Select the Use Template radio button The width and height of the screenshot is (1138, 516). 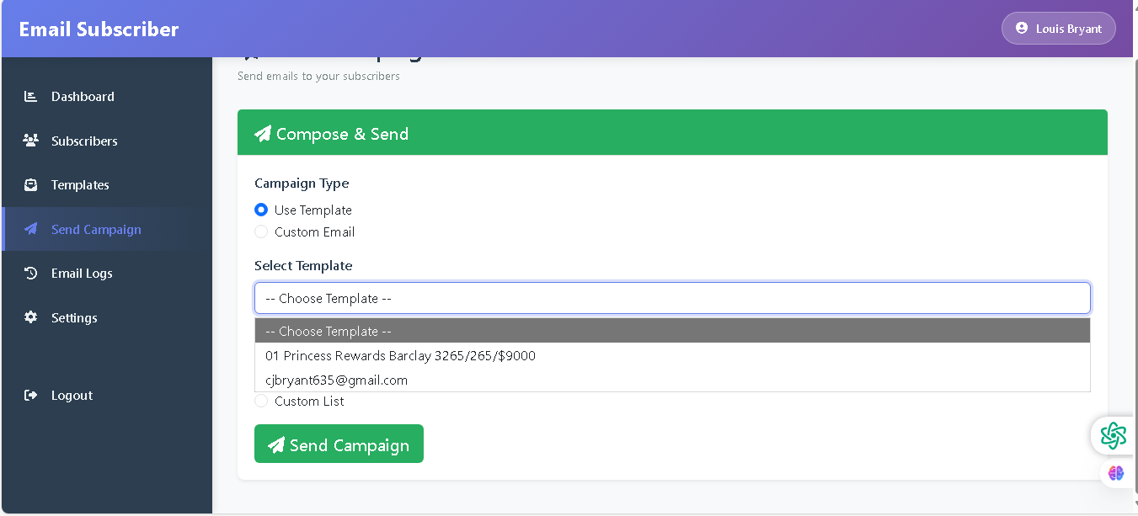pyautogui.click(x=261, y=210)
